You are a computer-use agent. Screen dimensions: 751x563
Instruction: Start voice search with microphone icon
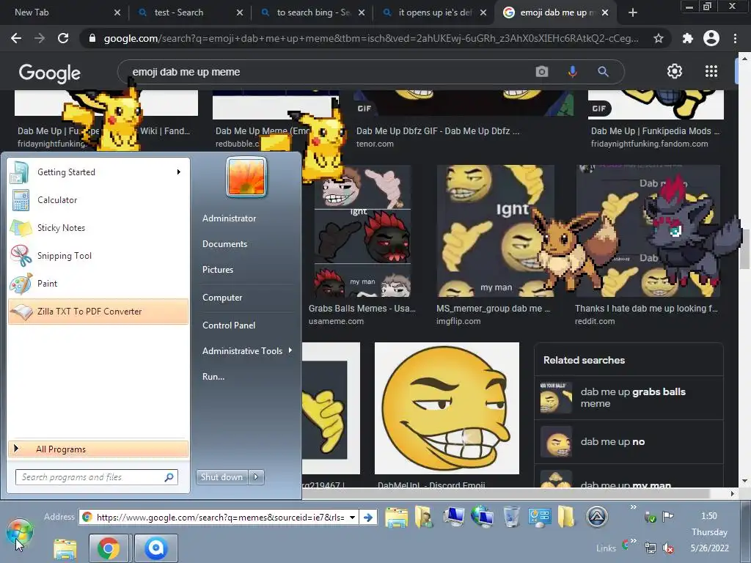[x=572, y=72]
